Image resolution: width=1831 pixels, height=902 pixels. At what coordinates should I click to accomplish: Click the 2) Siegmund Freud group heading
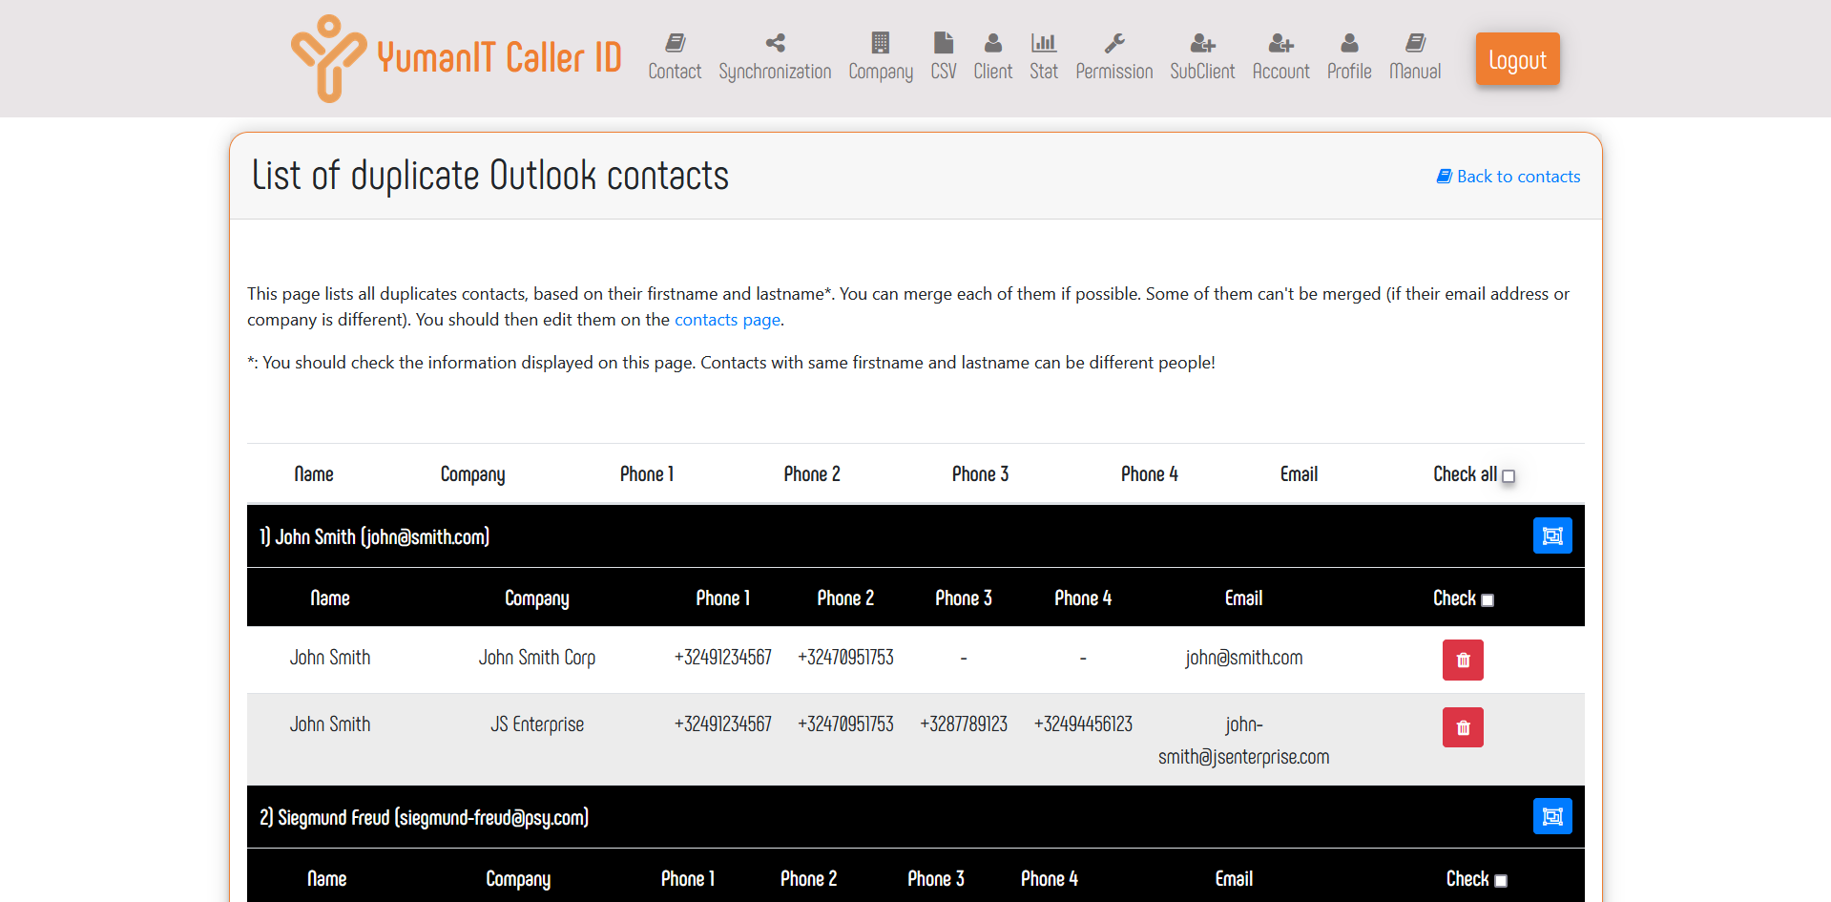click(x=424, y=817)
